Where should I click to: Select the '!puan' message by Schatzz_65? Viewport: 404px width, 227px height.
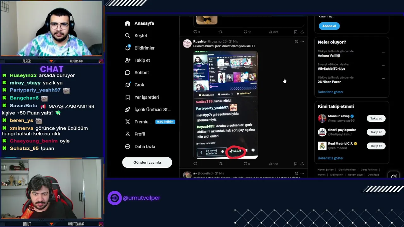click(47, 148)
